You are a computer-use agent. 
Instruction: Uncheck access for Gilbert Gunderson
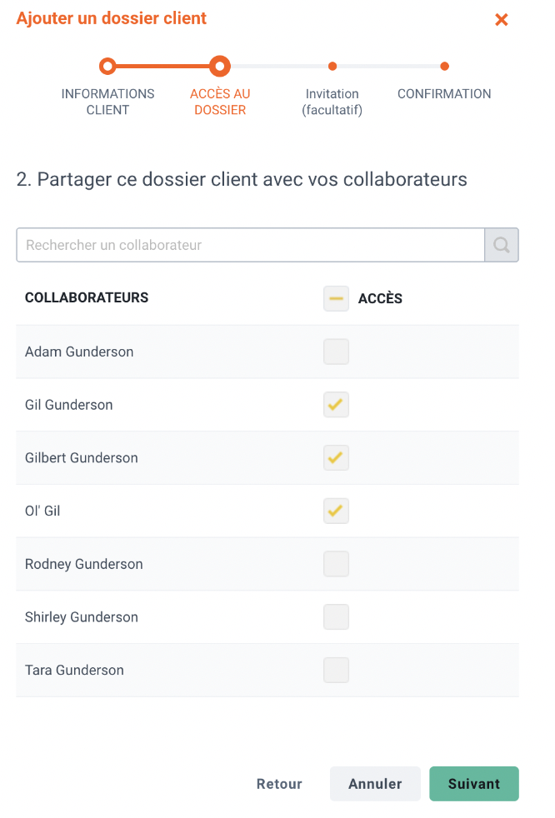[x=336, y=457]
